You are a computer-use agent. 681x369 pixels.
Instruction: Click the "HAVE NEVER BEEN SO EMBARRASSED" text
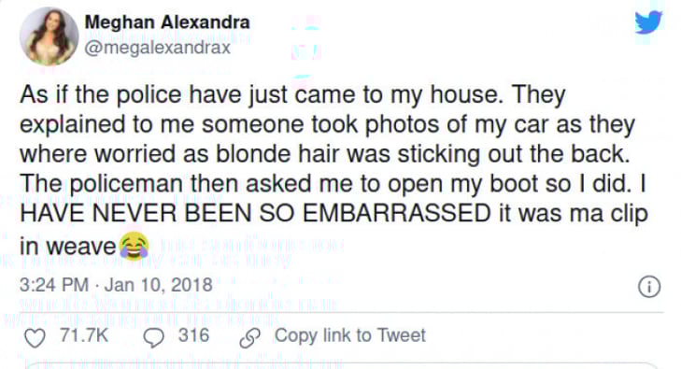[255, 213]
